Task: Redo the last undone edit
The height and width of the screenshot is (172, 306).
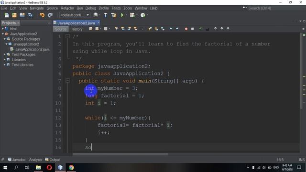Action: click(50, 15)
